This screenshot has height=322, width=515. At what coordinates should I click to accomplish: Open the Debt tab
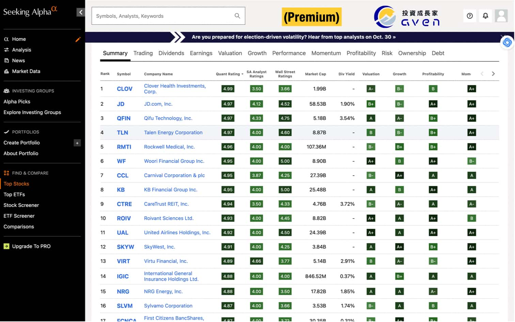pos(438,53)
